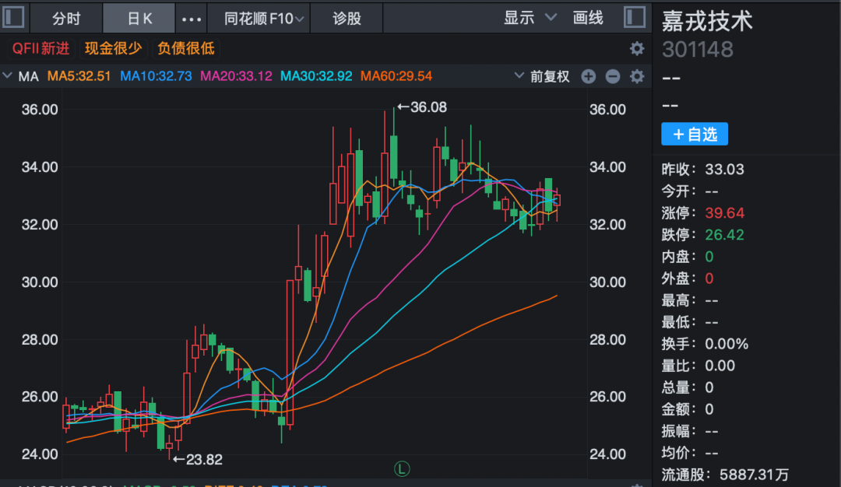
Task: Select the 日K daily candlestick tab
Action: [x=140, y=18]
